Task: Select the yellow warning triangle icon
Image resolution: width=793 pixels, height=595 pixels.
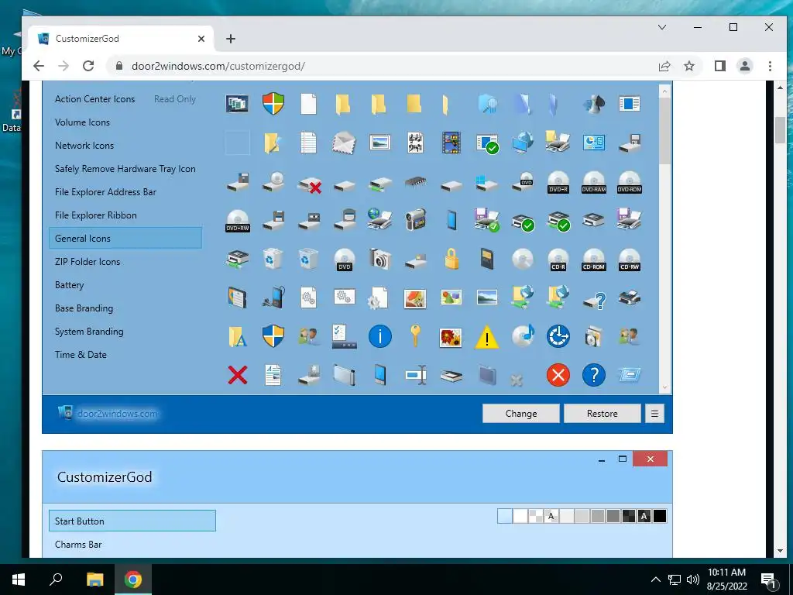Action: pyautogui.click(x=486, y=337)
